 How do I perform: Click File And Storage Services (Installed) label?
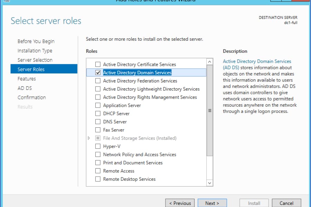click(140, 138)
